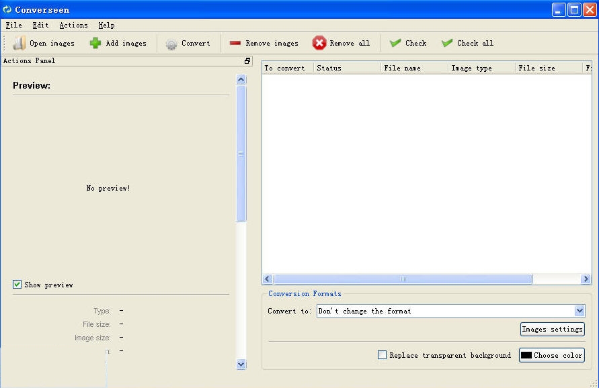This screenshot has width=599, height=388.
Task: Click the Images settings button
Action: point(553,329)
